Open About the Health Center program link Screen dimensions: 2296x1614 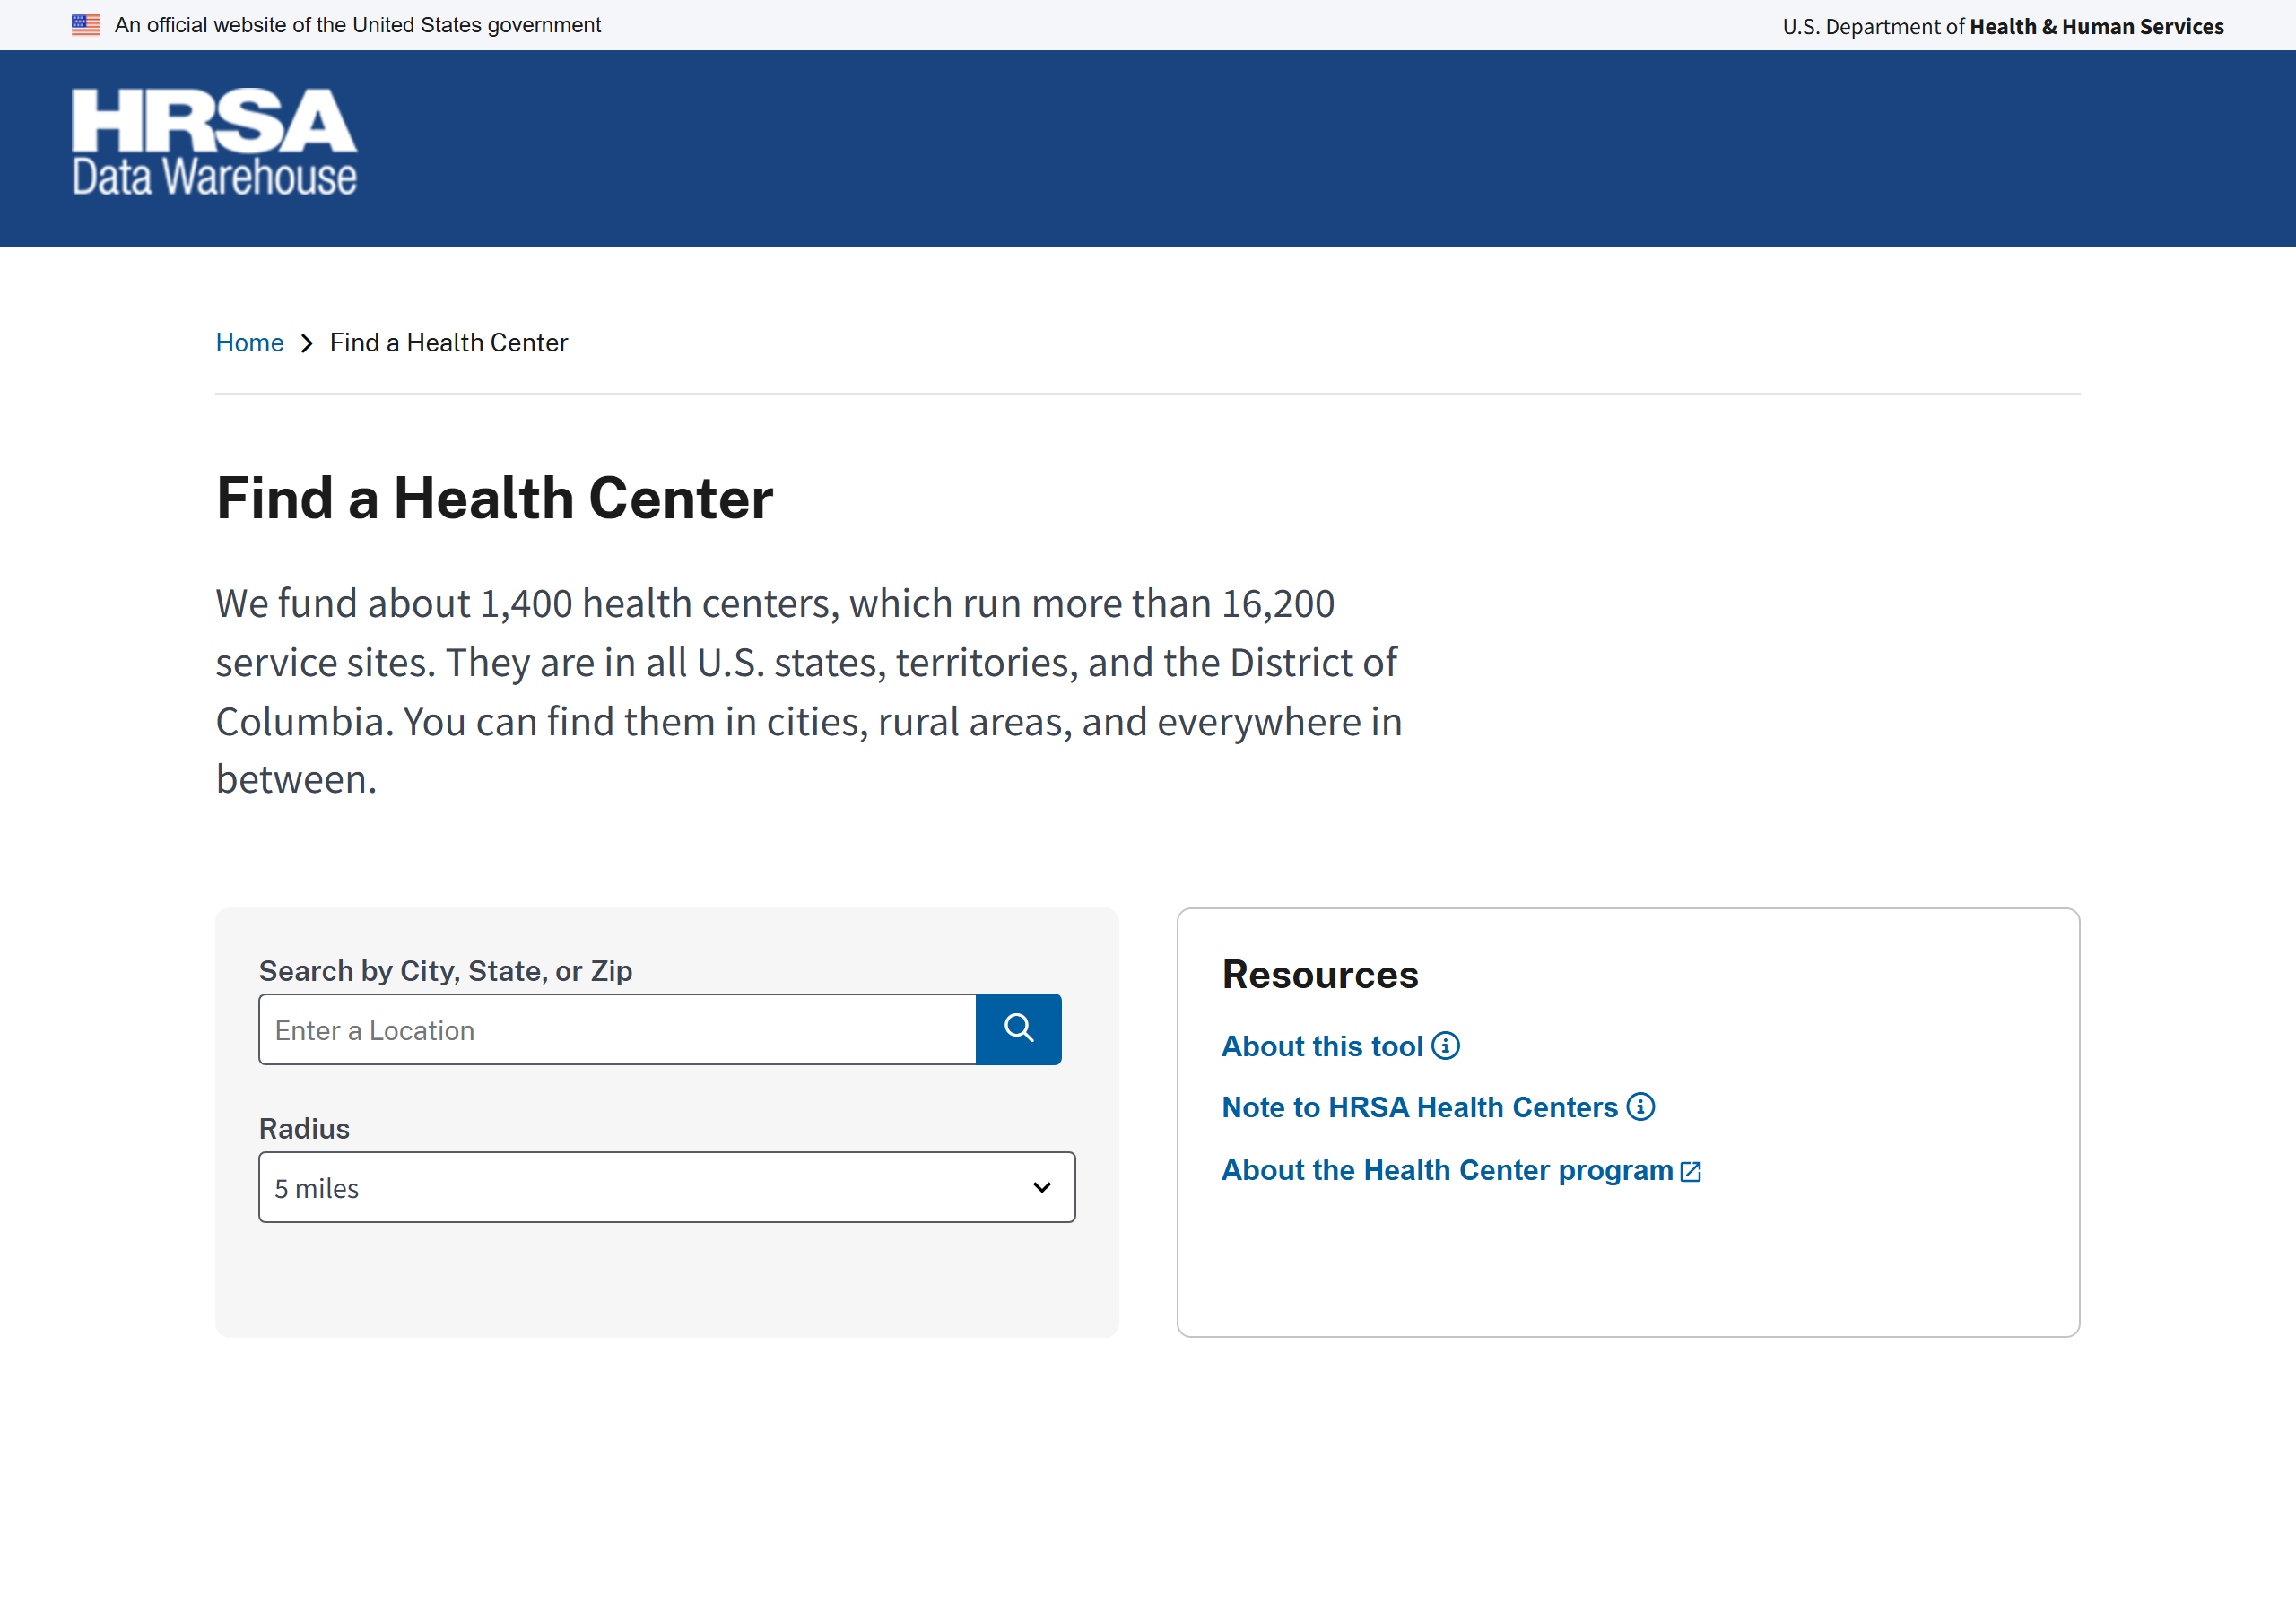pyautogui.click(x=1447, y=1170)
